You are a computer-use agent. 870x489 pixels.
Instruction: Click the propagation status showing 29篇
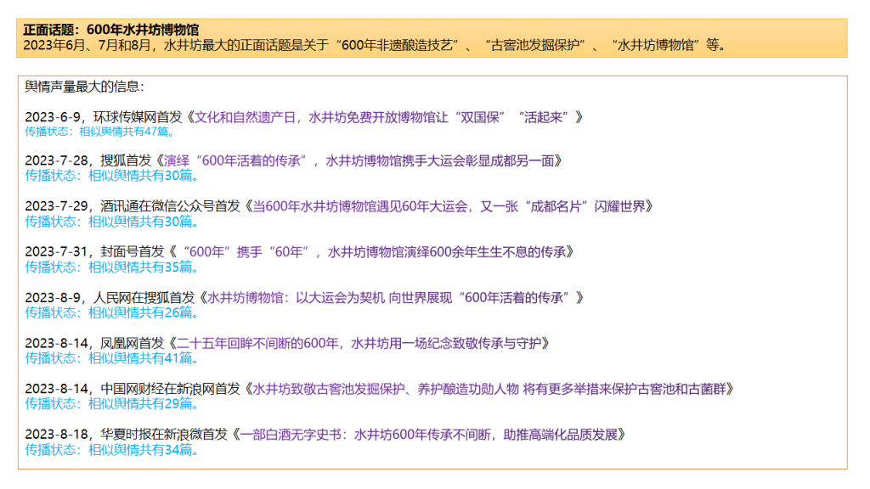click(x=110, y=404)
